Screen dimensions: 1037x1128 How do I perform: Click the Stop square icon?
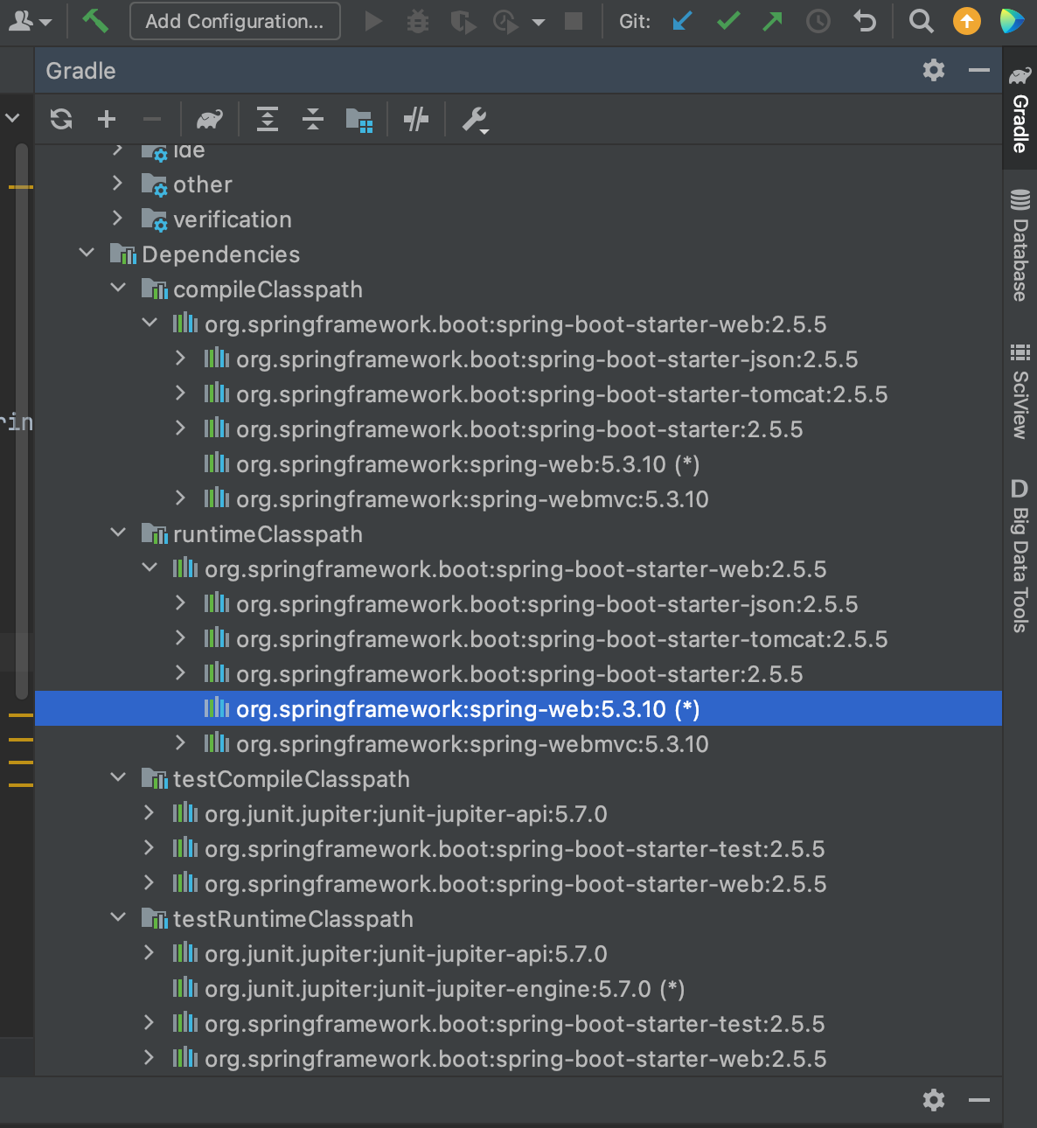click(x=574, y=20)
